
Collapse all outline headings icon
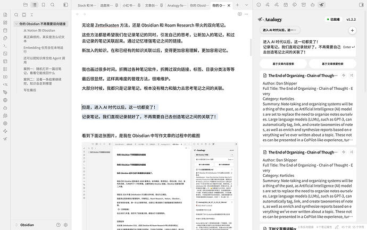pos(31,15)
